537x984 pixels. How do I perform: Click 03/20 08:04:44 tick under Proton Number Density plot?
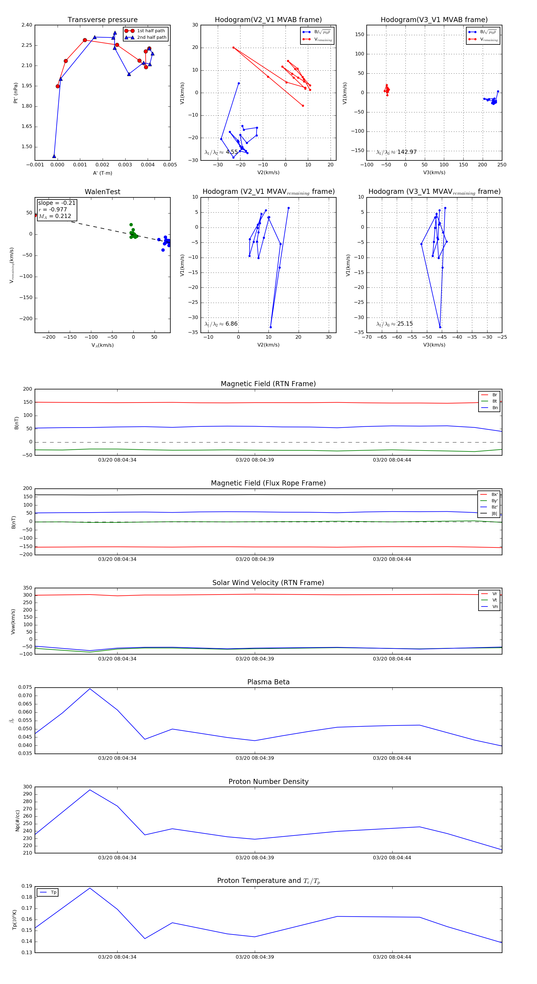(392, 858)
